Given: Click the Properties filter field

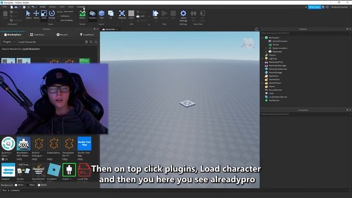Looking at the screenshot, I should click(304, 114).
